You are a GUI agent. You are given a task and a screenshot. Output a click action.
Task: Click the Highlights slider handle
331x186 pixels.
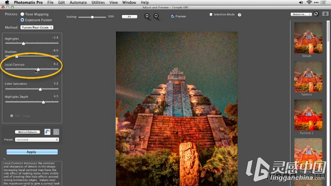(24, 44)
